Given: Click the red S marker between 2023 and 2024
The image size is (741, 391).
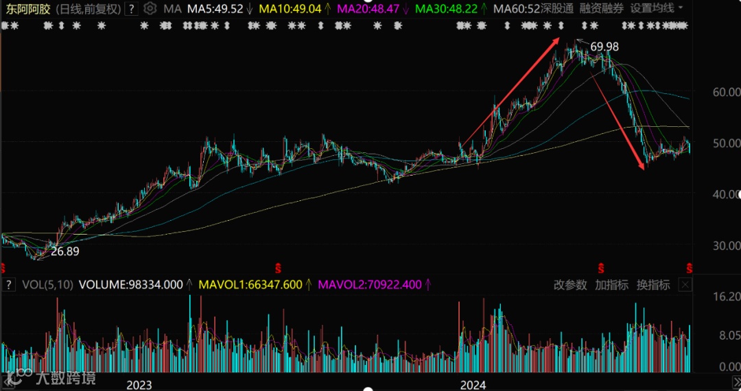Looking at the screenshot, I should (279, 269).
